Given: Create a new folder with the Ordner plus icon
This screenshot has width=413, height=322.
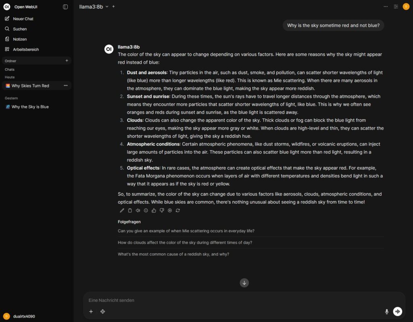Looking at the screenshot, I should tap(67, 60).
